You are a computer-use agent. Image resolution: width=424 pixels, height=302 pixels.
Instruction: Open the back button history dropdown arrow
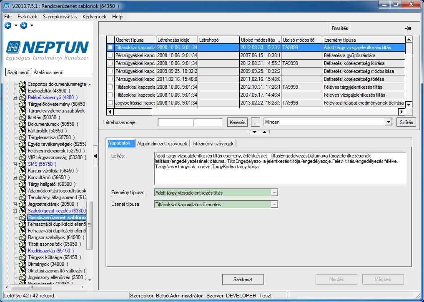click(x=16, y=25)
